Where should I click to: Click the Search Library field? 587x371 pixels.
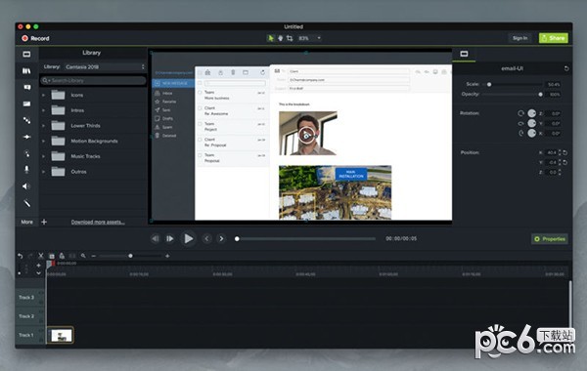93,80
